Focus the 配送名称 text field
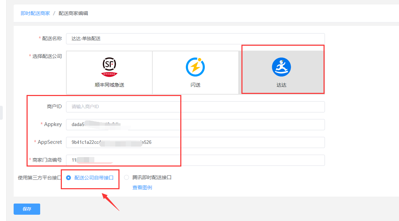 point(195,39)
